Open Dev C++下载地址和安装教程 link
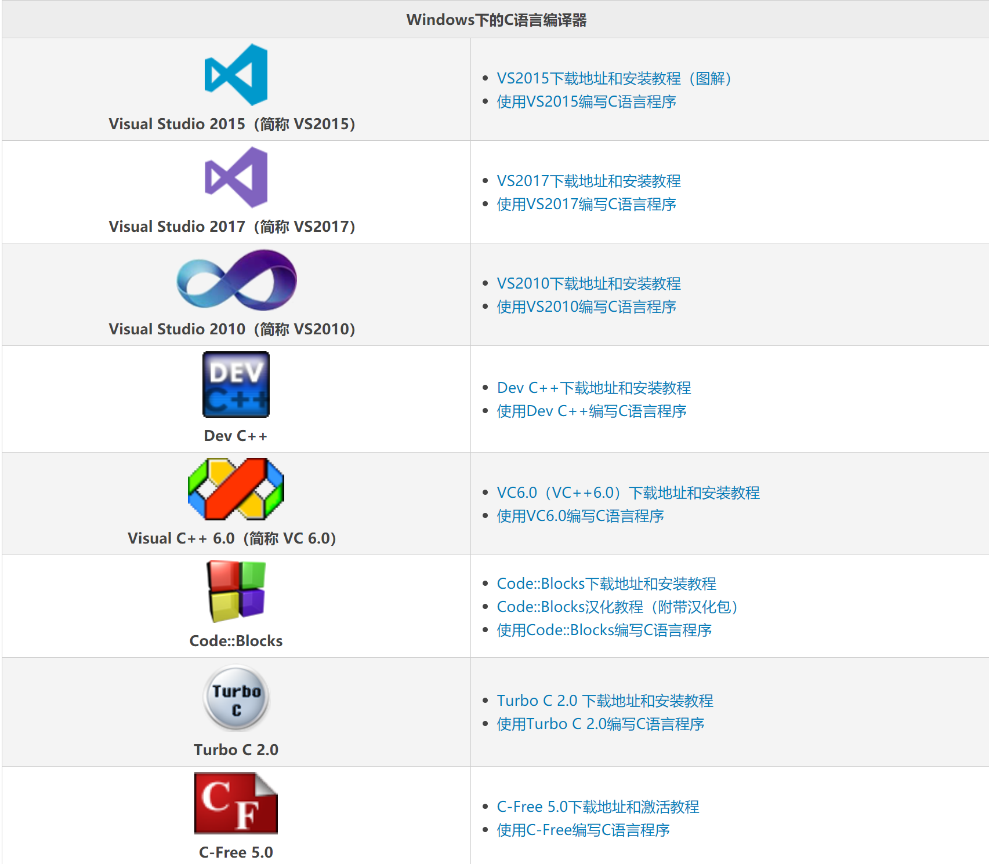Screen dimensions: 989x864 [594, 388]
